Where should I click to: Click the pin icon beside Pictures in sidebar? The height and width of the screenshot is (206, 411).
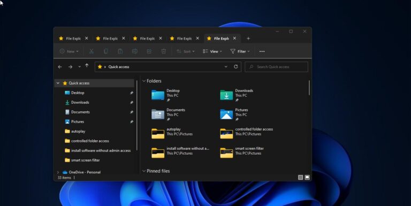pos(132,122)
